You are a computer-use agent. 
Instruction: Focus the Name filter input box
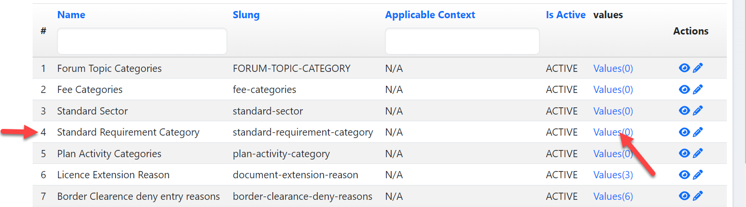(142, 41)
